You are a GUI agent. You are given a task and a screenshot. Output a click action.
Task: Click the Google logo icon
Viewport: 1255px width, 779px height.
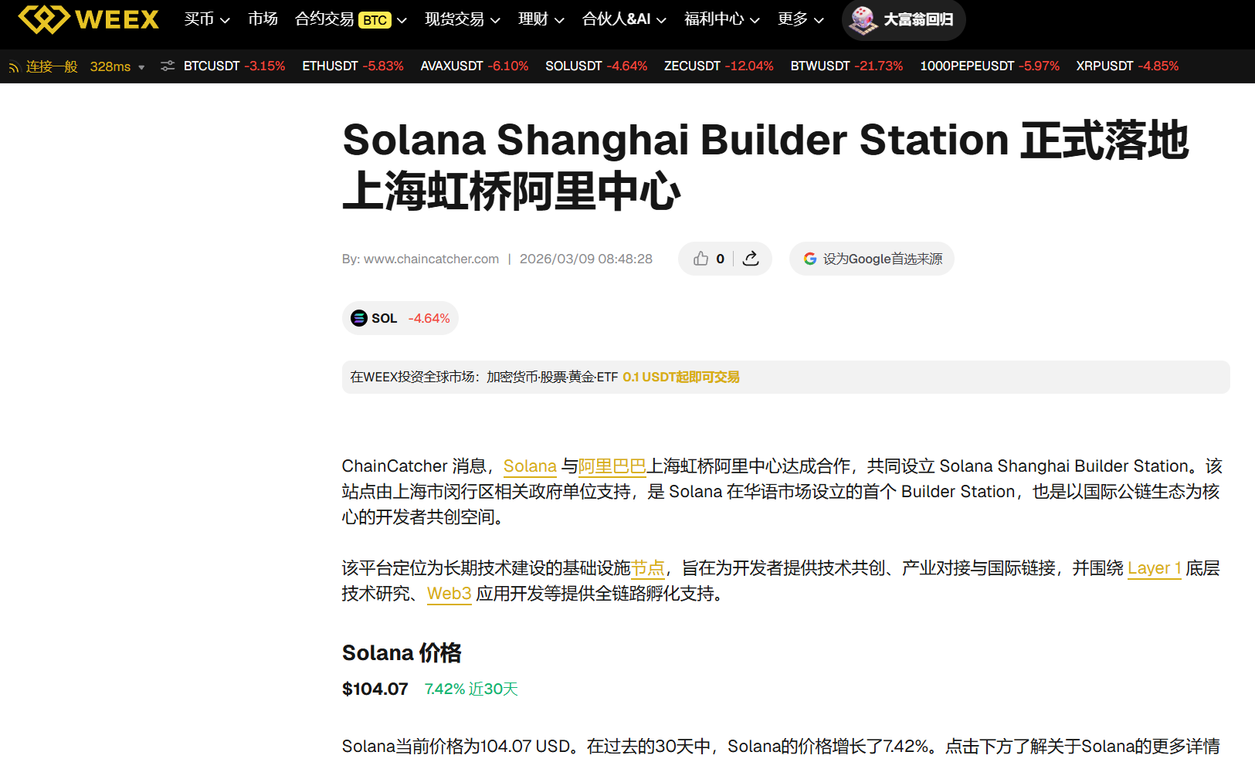point(810,259)
